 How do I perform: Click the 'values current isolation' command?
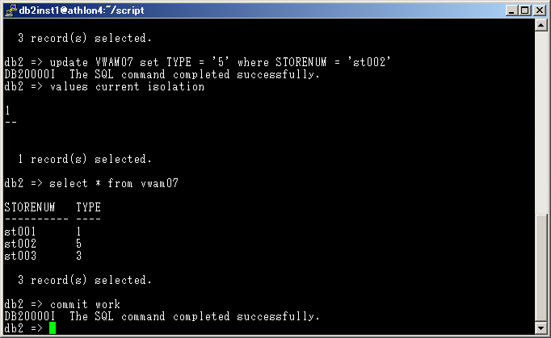tap(127, 86)
